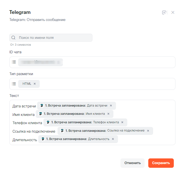Focus the Поиск по имени поля search field
184x174 pixels.
click(x=54, y=38)
